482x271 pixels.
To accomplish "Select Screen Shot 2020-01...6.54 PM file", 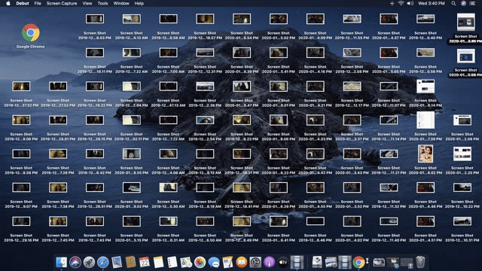I will pyautogui.click(x=242, y=19).
